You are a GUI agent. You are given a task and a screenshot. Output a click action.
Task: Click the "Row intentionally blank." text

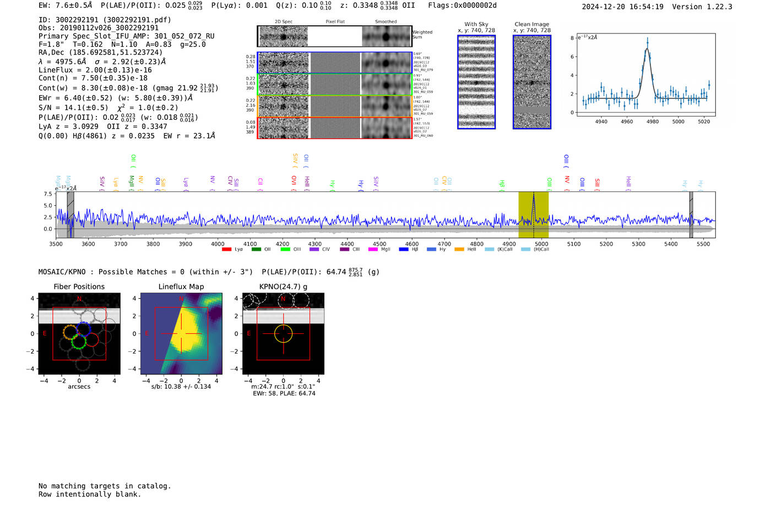(90, 494)
